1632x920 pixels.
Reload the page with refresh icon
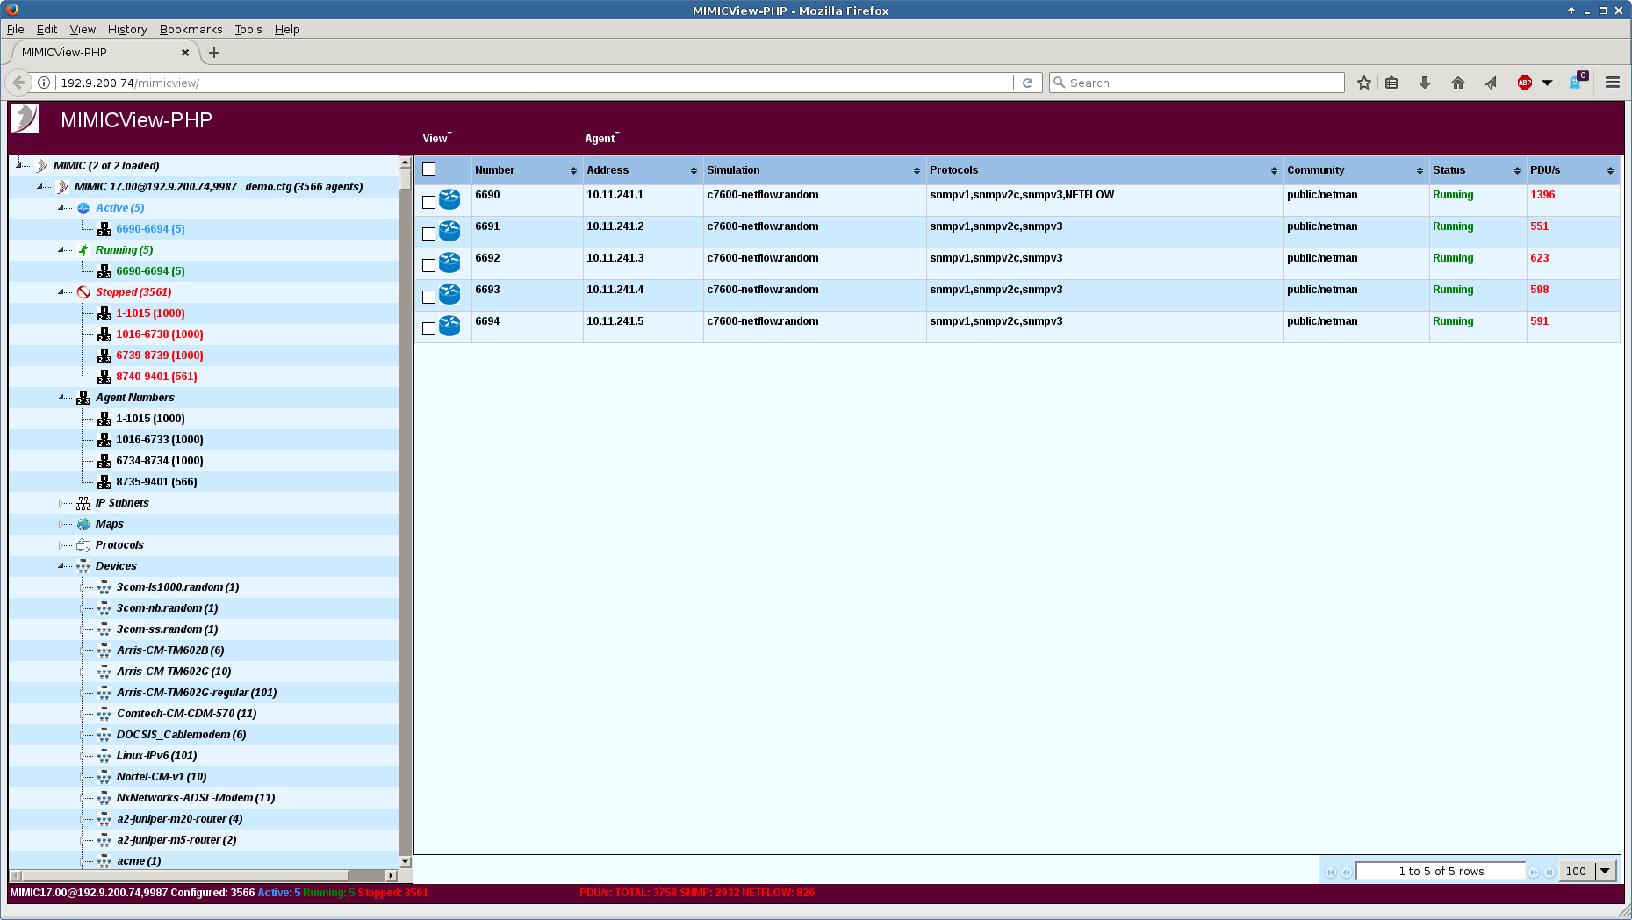pos(1027,83)
